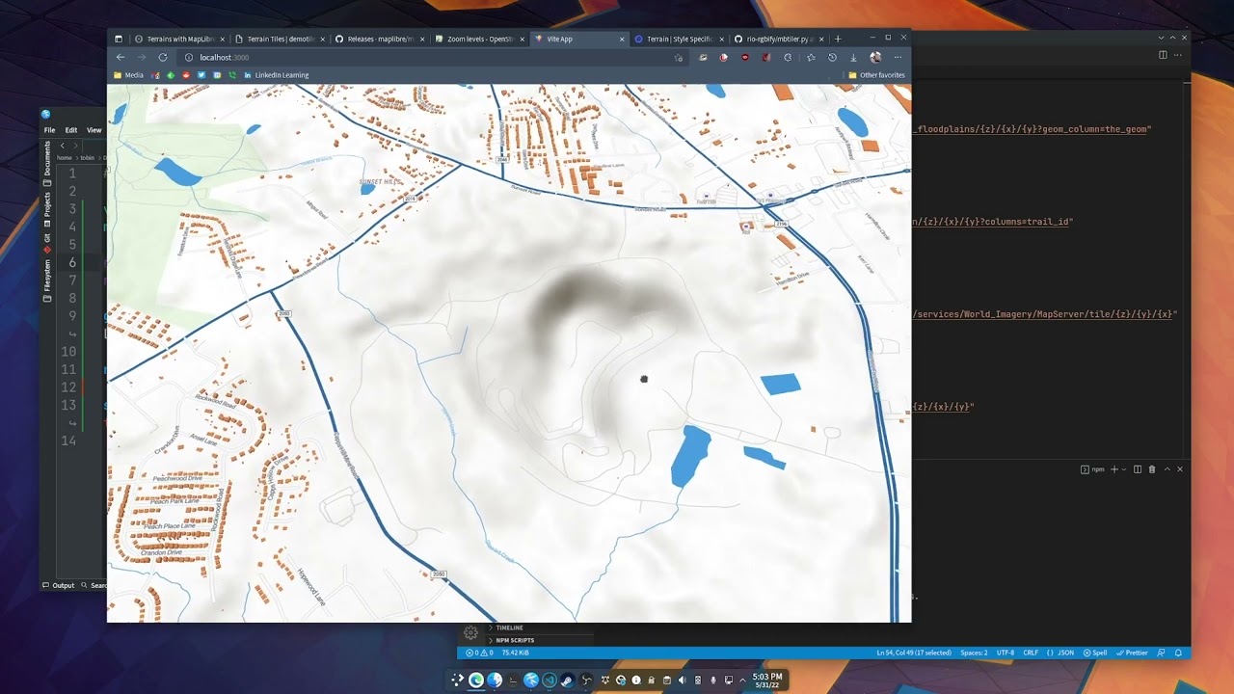This screenshot has height=694, width=1234.
Task: Switch to the Terrain Tiles demotiles tab
Action: click(280, 39)
